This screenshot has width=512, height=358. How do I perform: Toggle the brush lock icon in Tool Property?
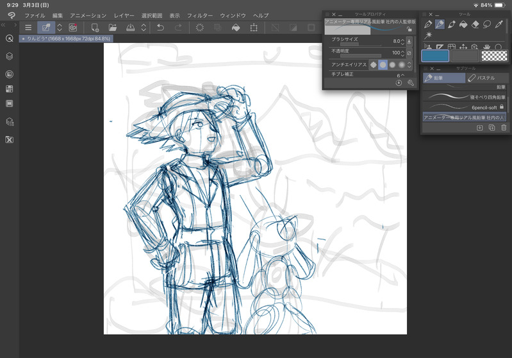[409, 29]
